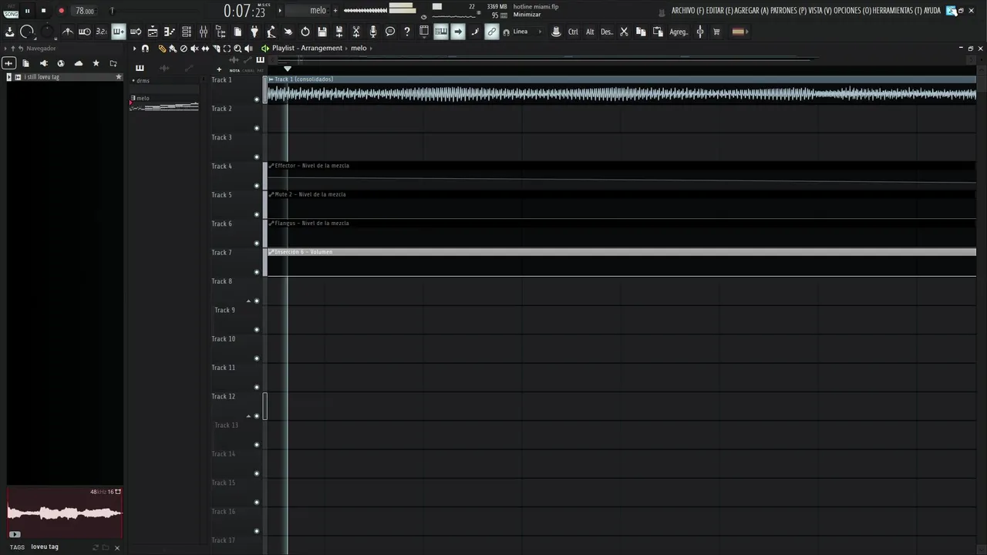Open the OPCIONES (O) menu
987x555 pixels.
click(853, 11)
